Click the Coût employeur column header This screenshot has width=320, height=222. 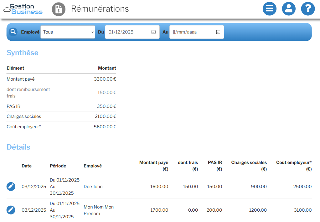tap(294, 162)
